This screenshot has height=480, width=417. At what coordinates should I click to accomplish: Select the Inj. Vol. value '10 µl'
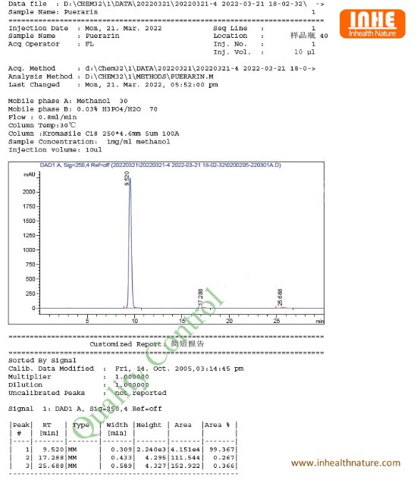(x=304, y=52)
